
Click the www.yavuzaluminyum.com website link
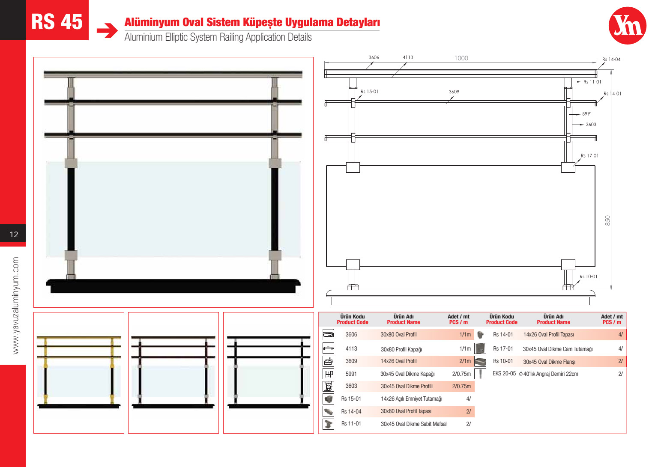[x=16, y=306]
